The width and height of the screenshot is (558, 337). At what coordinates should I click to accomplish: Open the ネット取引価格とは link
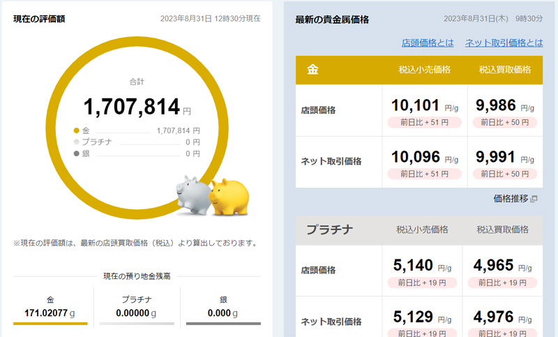[x=504, y=43]
